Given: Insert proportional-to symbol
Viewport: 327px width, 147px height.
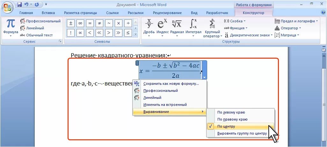Looking at the screenshot, I should tap(80, 33).
